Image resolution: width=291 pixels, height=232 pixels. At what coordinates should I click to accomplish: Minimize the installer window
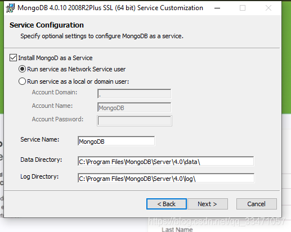pyautogui.click(x=217, y=8)
